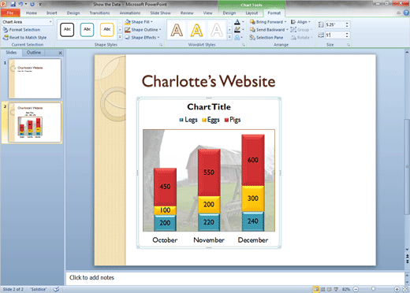This screenshot has height=293, width=410.
Task: Open the Layout tab under Chart Tools
Action: 252,13
